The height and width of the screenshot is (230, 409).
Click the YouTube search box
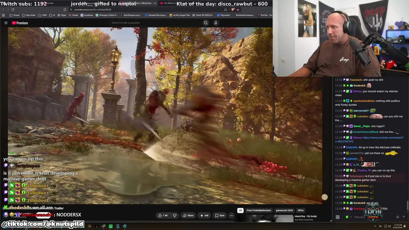coord(155,23)
